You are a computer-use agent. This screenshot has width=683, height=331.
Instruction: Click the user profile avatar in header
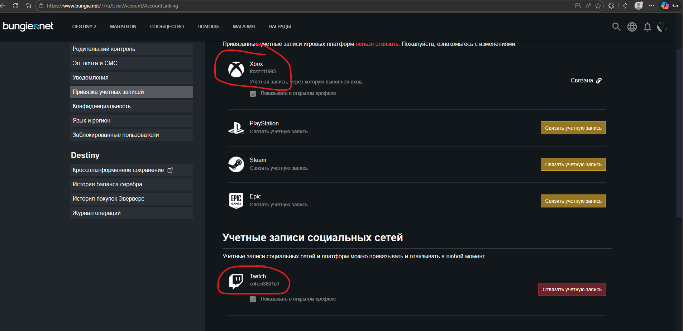click(662, 27)
